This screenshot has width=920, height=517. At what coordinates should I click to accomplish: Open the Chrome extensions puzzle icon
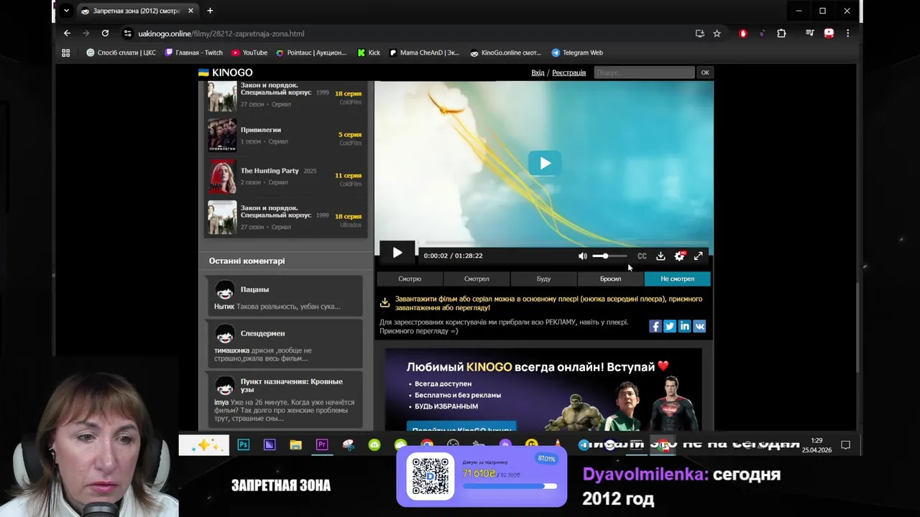[781, 33]
